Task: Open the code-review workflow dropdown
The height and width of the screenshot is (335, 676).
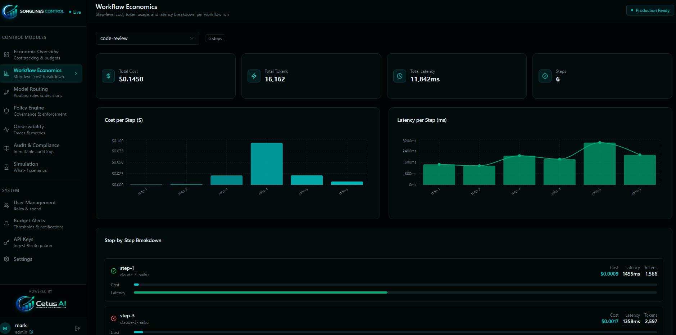Action: point(147,38)
